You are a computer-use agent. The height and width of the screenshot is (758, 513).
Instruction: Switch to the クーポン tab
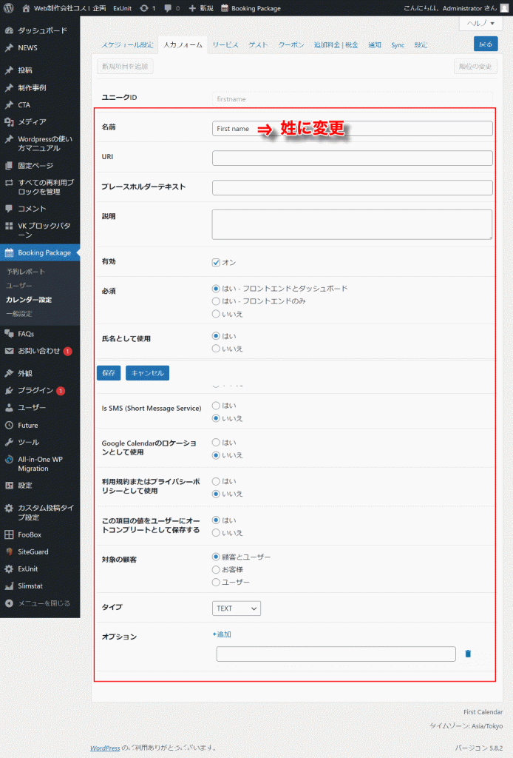click(x=291, y=45)
